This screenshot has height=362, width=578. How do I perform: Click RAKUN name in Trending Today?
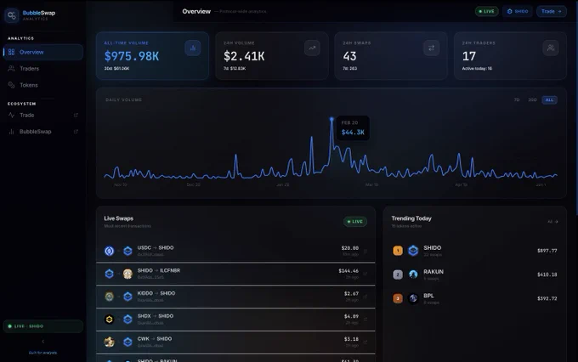[x=433, y=272]
